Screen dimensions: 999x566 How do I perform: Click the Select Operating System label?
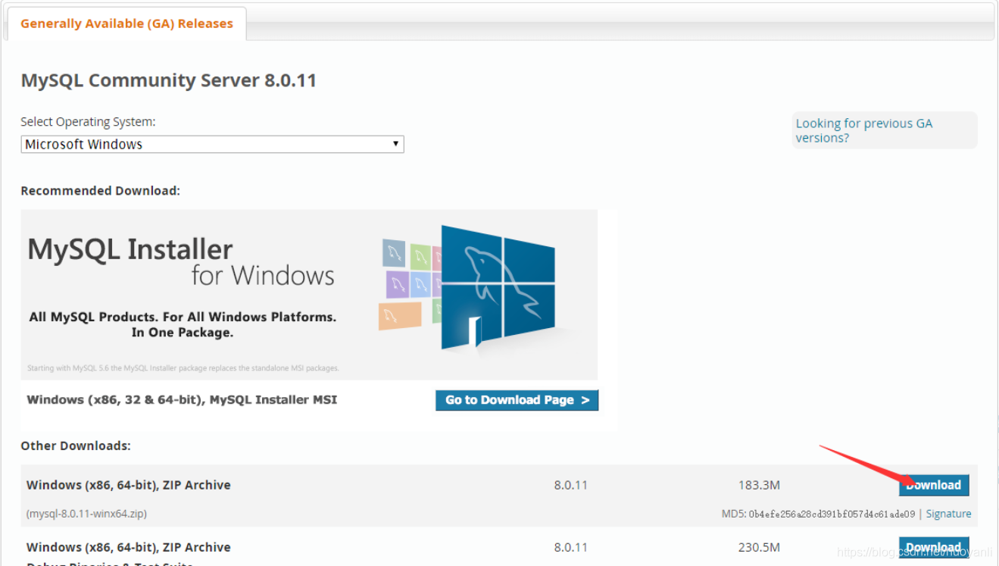pos(88,121)
